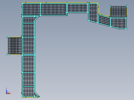Select the grating platform protruding on the left
This screenshot has height=100, width=134.
(x=15, y=46)
